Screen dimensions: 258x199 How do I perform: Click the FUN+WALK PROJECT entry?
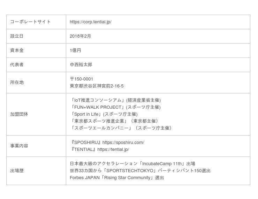(115, 107)
